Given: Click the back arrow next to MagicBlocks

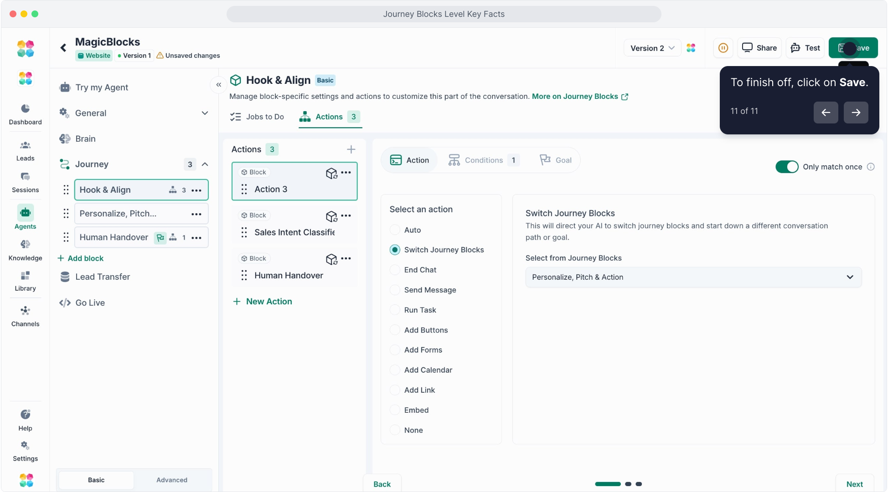Looking at the screenshot, I should pos(63,47).
